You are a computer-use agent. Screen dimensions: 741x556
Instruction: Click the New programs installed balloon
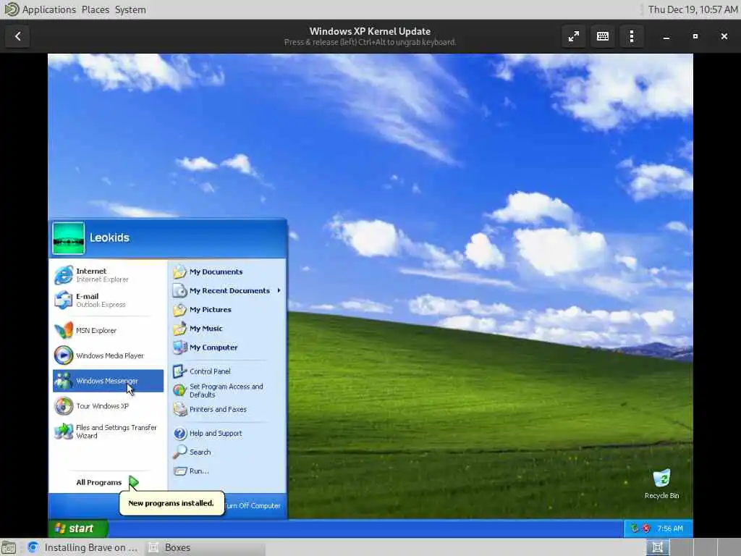(x=171, y=503)
